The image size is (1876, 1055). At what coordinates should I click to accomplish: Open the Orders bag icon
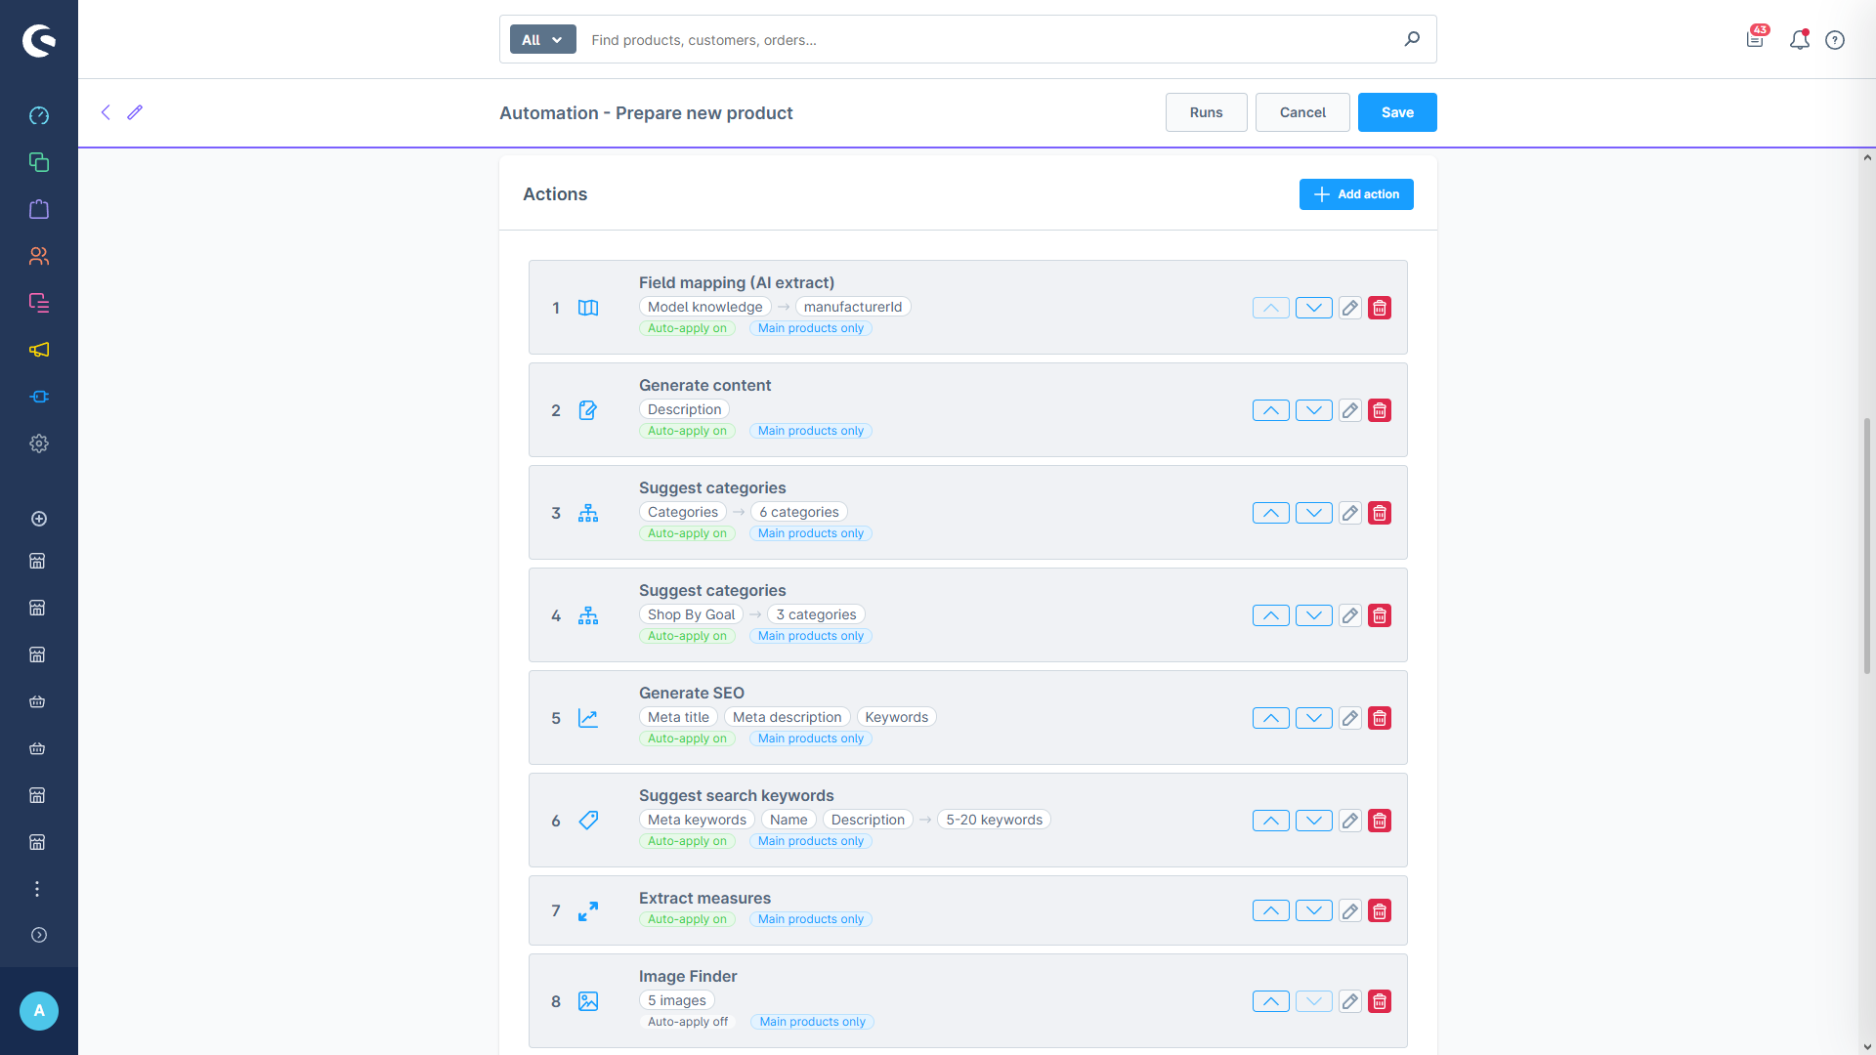click(x=39, y=209)
